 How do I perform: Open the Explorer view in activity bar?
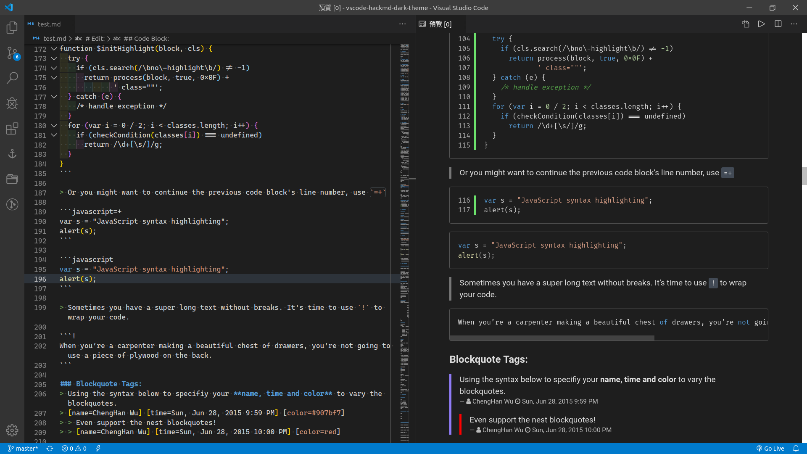point(12,28)
